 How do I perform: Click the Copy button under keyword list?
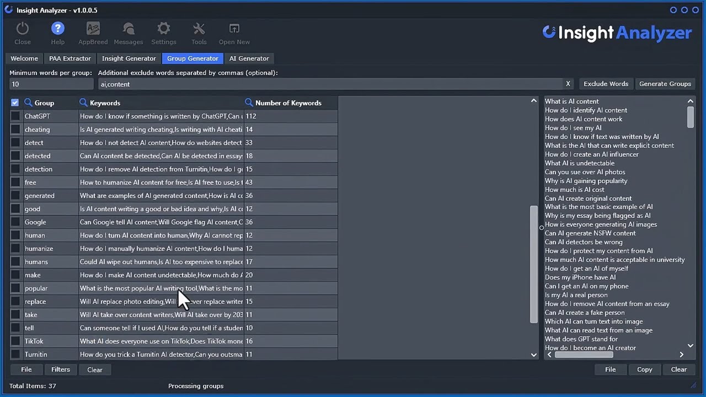[x=645, y=369]
